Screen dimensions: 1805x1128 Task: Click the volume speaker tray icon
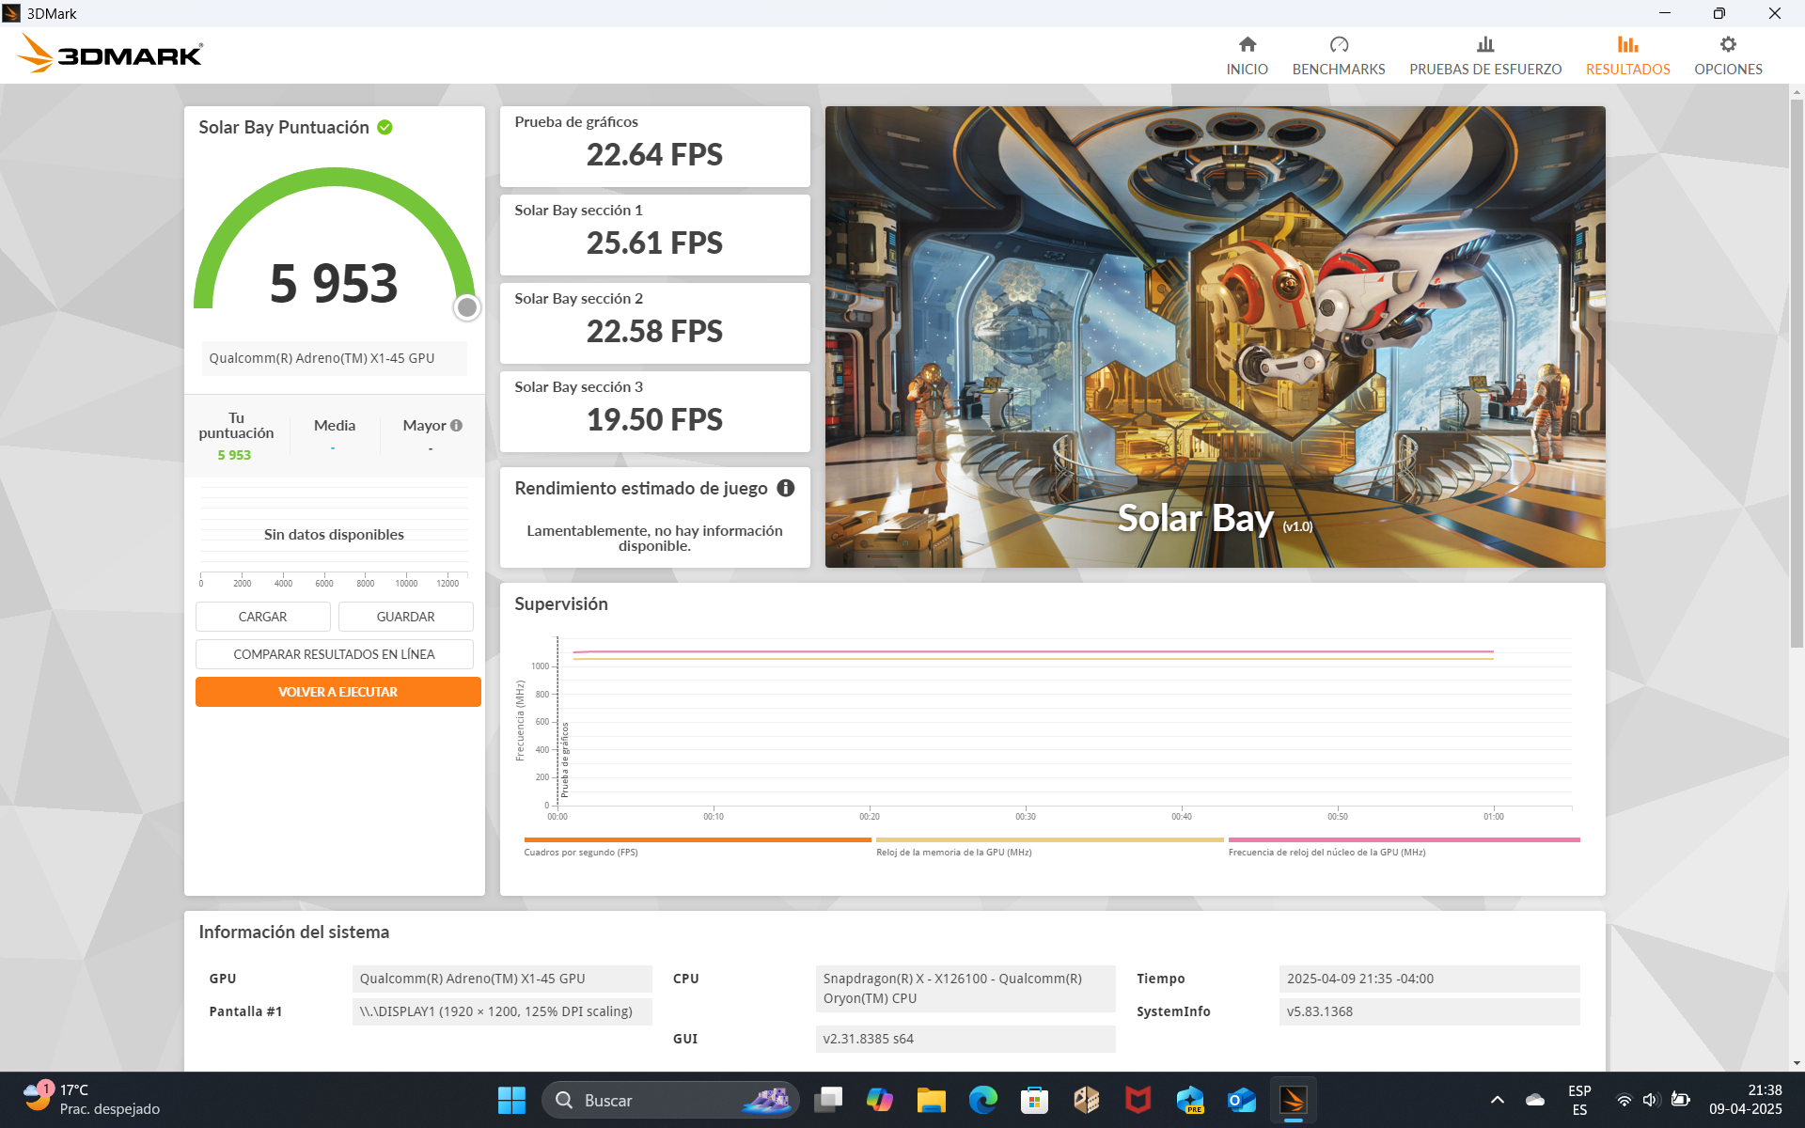(x=1651, y=1100)
